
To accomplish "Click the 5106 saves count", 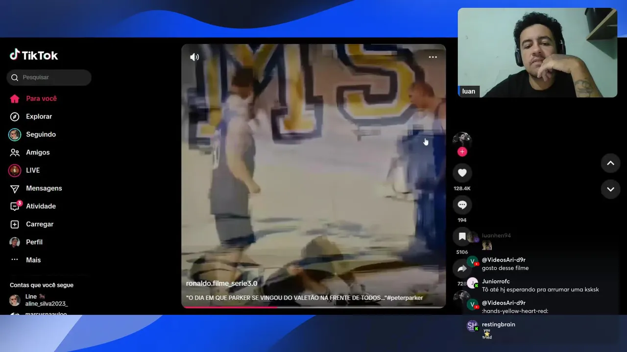I will pyautogui.click(x=462, y=252).
